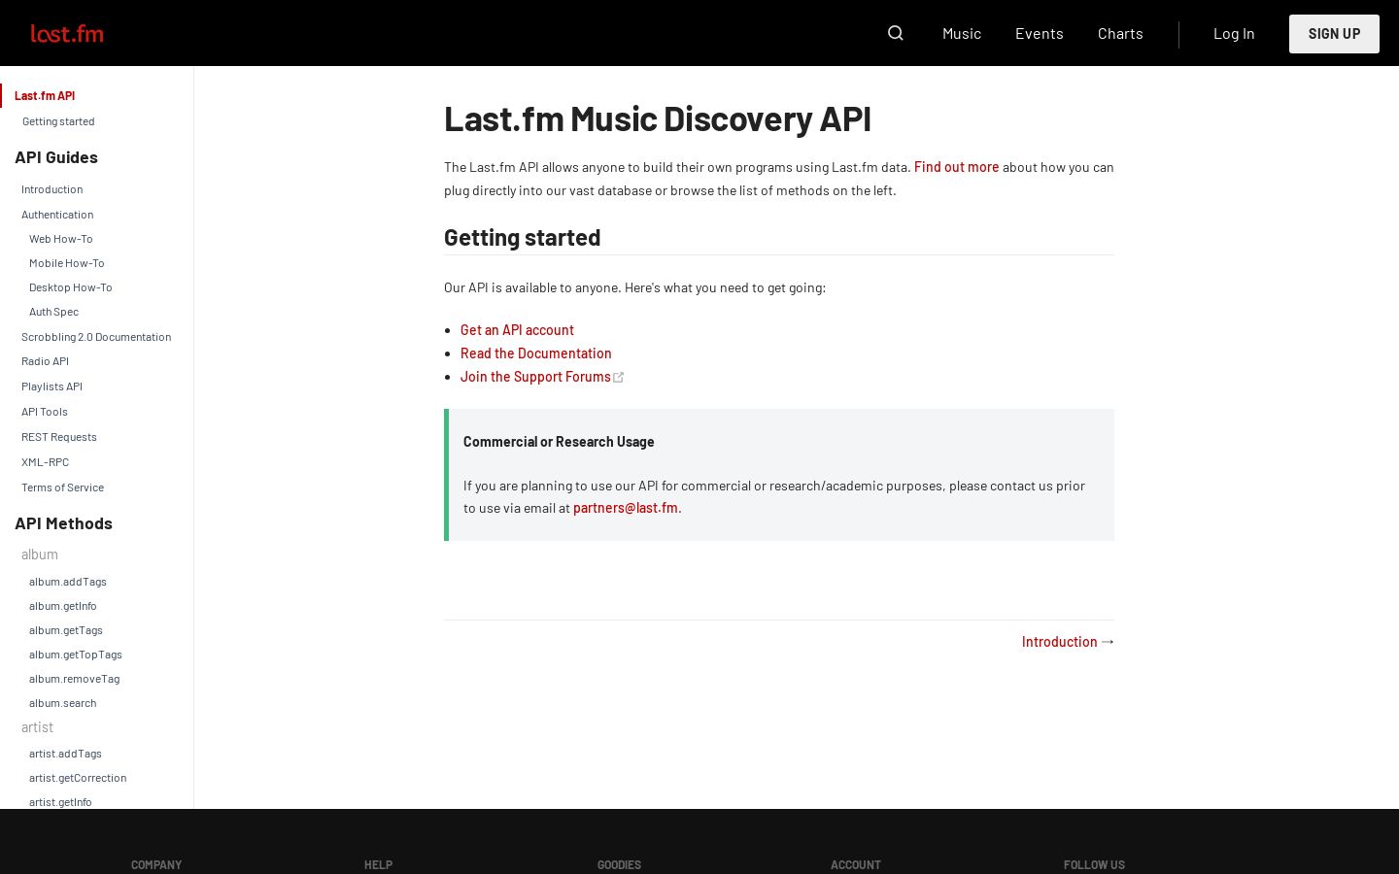Click the GOODIES footer heading
1399x874 pixels.
pos(619,864)
